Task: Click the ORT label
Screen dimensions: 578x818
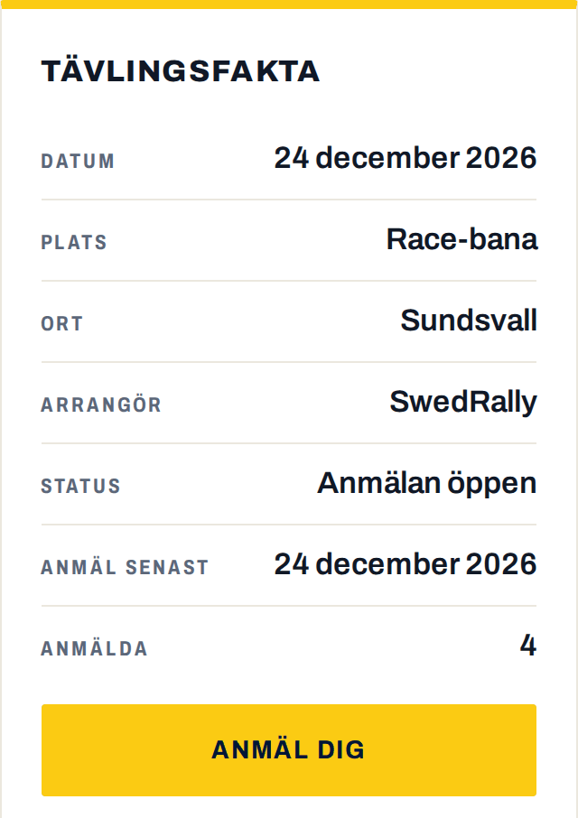Action: (62, 324)
